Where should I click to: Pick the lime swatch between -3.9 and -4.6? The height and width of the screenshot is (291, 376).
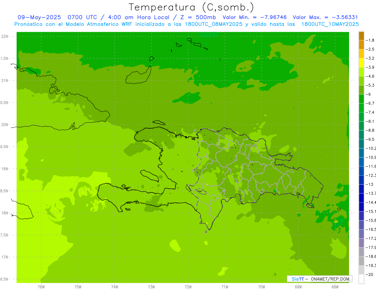pyautogui.click(x=361, y=72)
